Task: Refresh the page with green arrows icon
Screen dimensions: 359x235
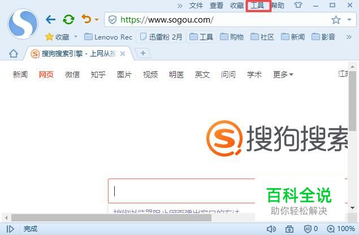Action: (68, 19)
